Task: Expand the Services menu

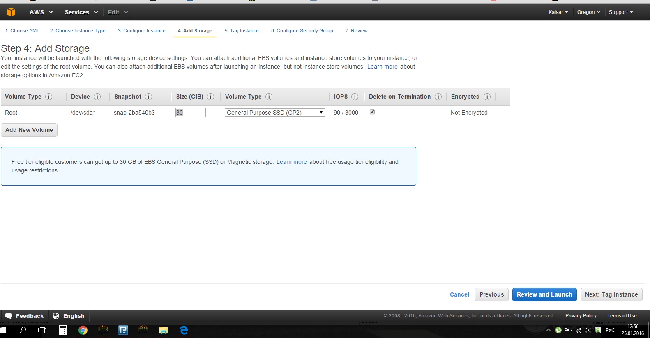Action: (x=81, y=12)
